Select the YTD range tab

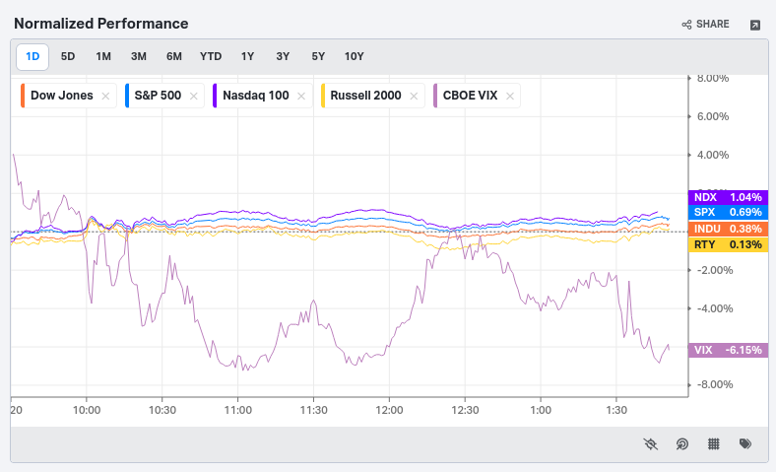click(211, 56)
